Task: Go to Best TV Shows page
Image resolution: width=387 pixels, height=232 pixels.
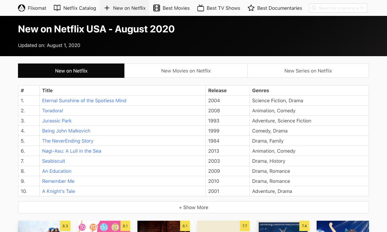Action: [219, 8]
